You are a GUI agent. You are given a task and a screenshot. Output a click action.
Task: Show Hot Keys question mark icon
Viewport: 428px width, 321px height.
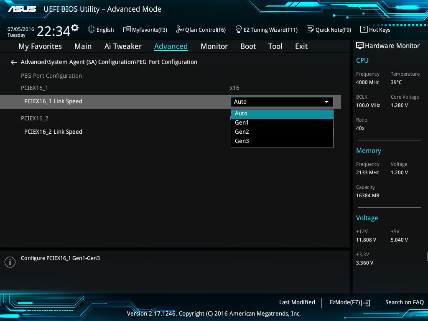point(364,29)
